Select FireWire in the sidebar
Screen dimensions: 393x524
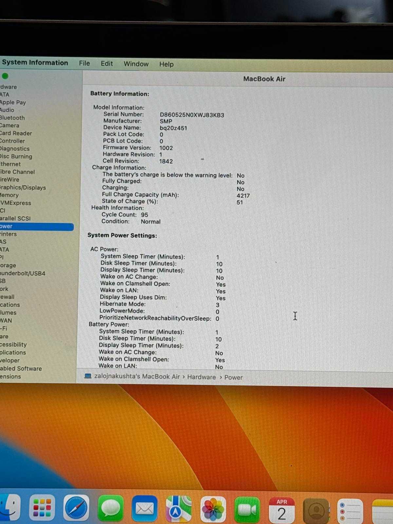(9, 179)
